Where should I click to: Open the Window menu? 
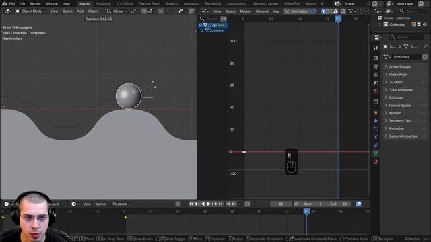point(51,4)
